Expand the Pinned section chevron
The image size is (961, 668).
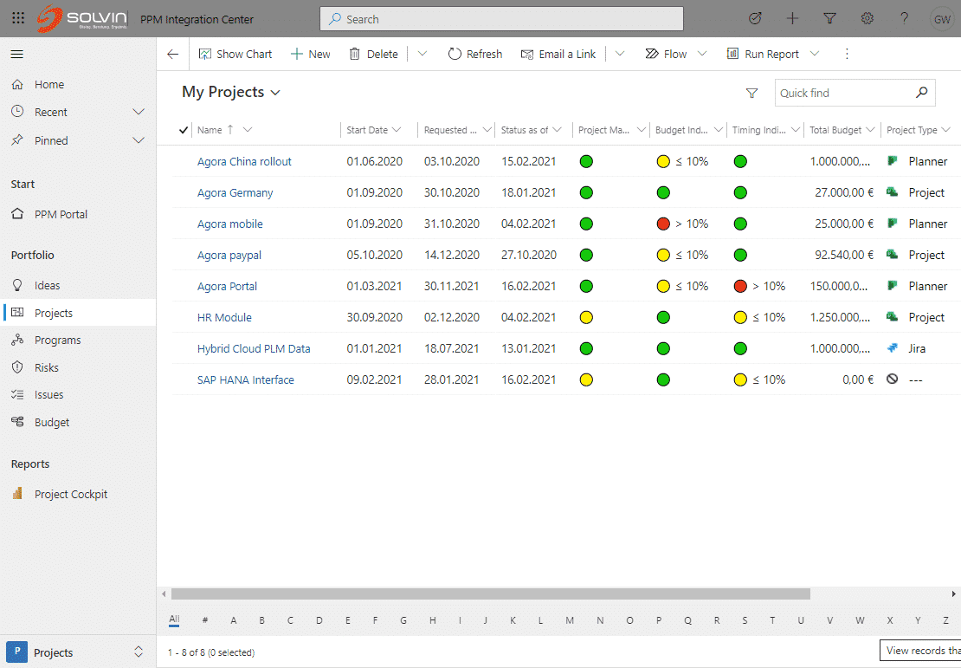pos(139,140)
